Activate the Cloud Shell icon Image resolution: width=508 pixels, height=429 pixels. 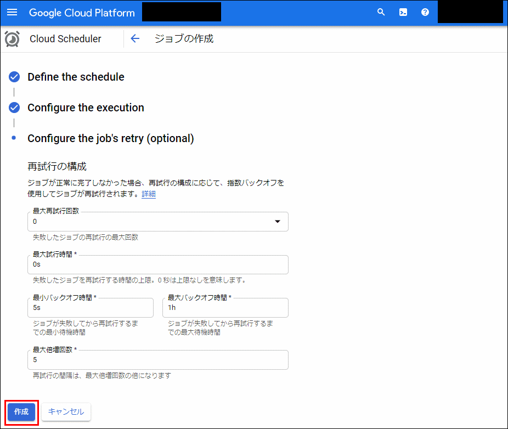coord(403,12)
